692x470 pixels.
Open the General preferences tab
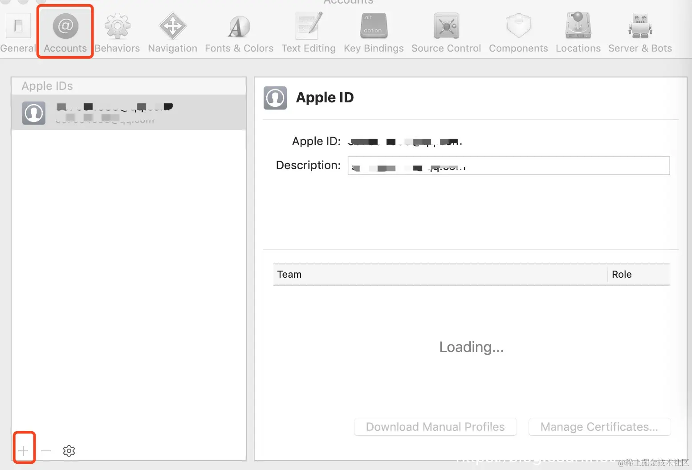[18, 33]
